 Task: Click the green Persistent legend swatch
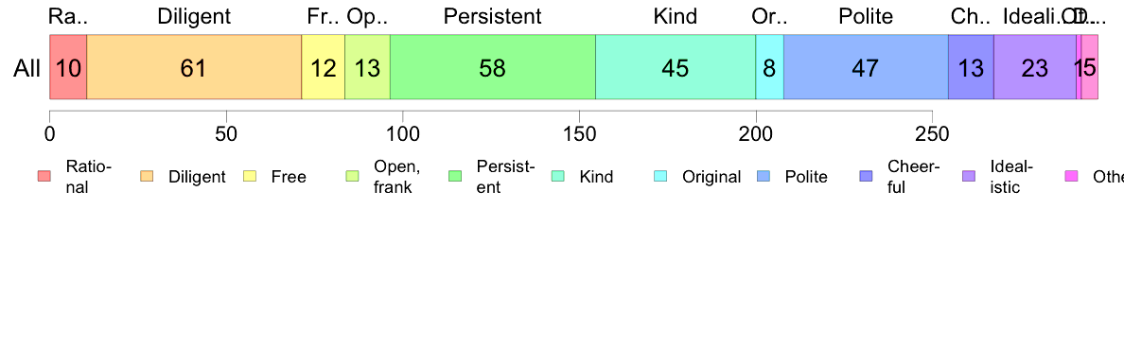(455, 177)
